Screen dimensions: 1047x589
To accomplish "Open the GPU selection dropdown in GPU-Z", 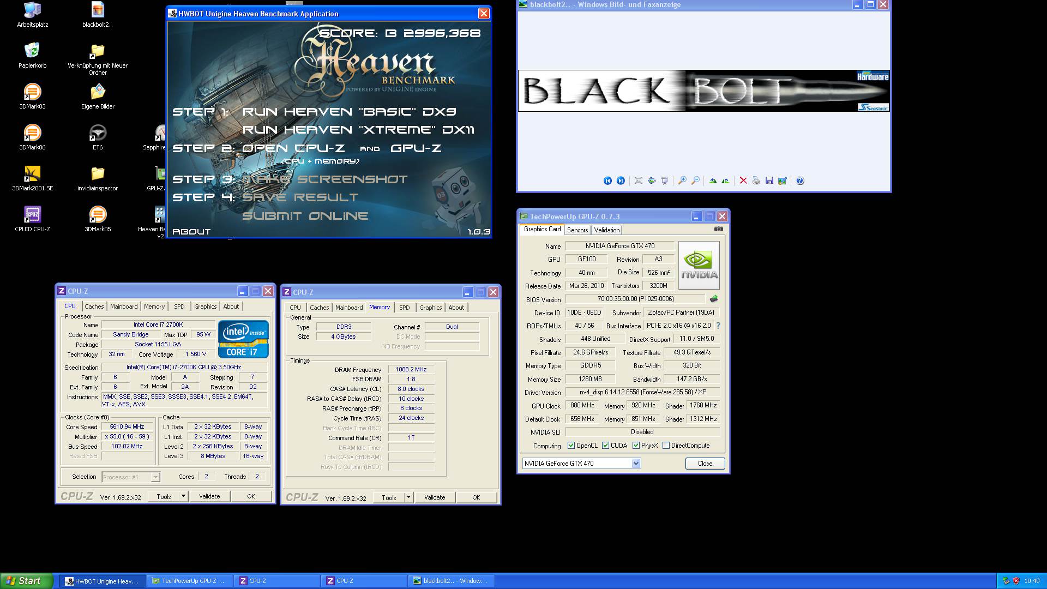I will tap(636, 464).
